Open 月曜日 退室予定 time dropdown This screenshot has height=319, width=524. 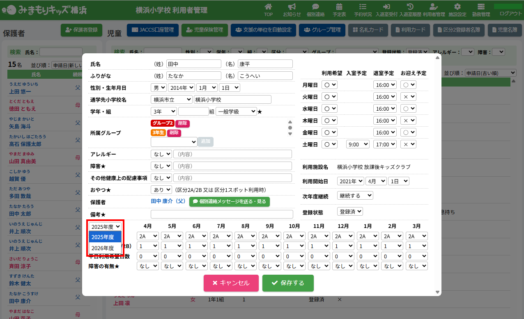(x=385, y=85)
